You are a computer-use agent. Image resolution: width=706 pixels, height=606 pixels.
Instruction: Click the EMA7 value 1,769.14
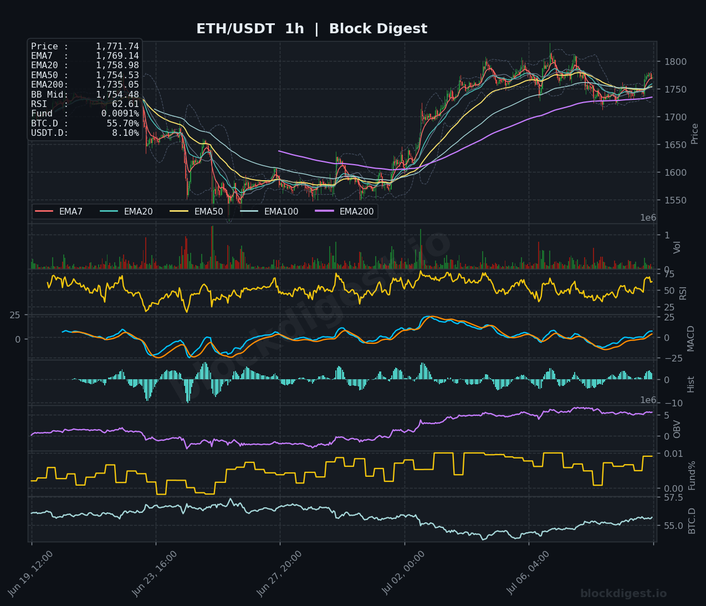pyautogui.click(x=117, y=56)
